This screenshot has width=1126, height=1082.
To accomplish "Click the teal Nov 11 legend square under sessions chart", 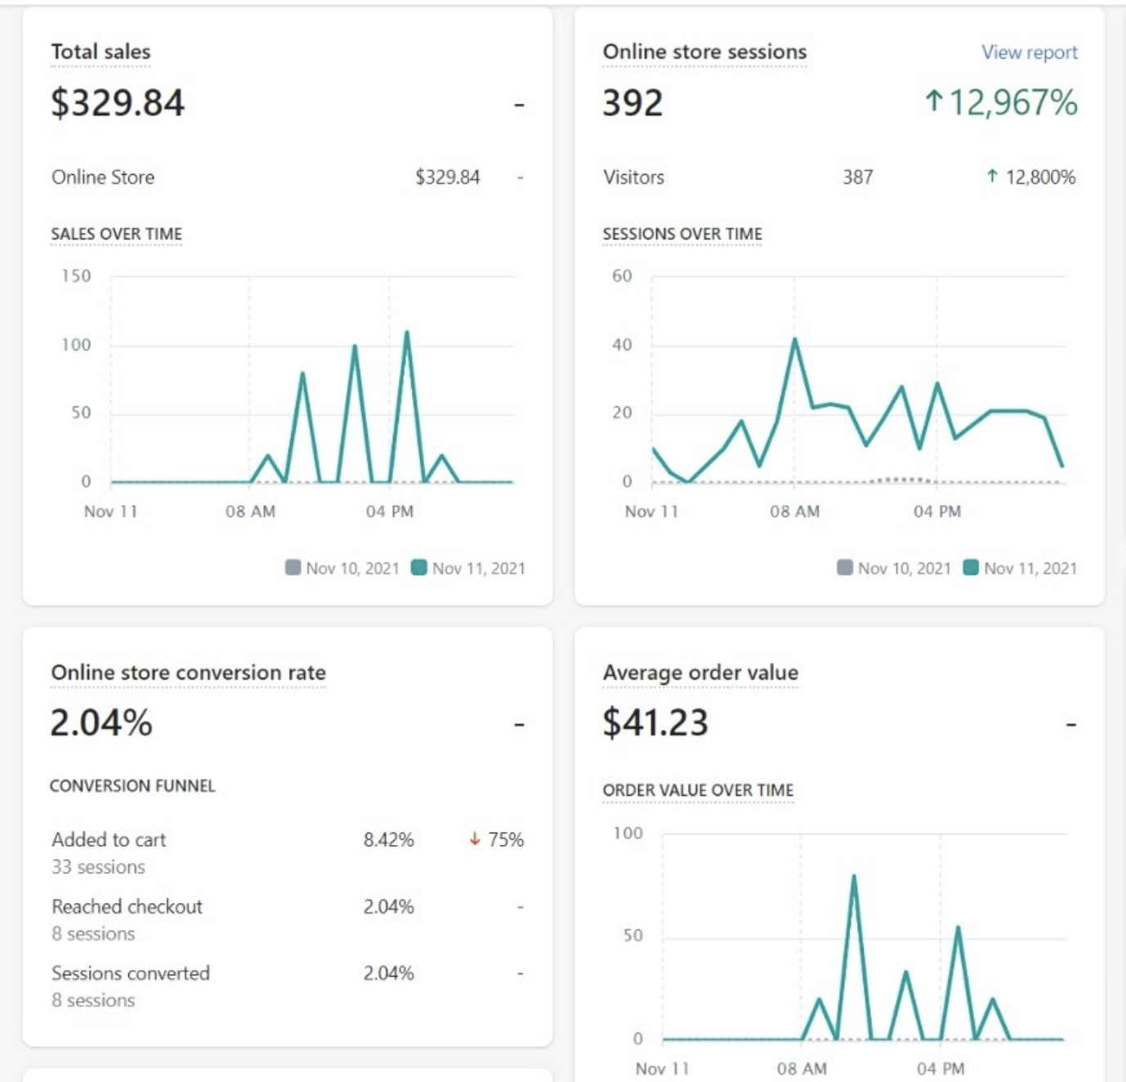I will tap(971, 567).
